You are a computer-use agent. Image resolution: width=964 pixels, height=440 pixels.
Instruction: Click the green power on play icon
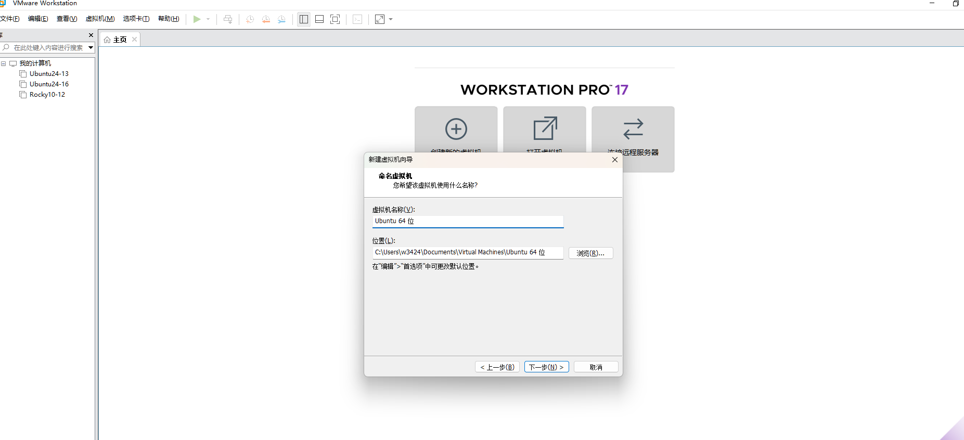coord(197,19)
